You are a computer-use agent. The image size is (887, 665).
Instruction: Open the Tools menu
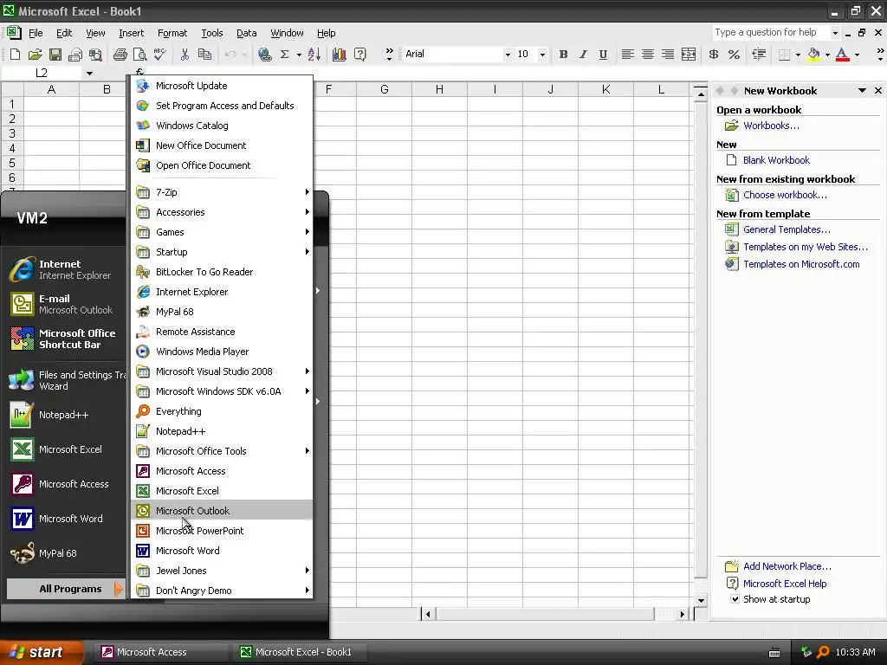coord(211,34)
